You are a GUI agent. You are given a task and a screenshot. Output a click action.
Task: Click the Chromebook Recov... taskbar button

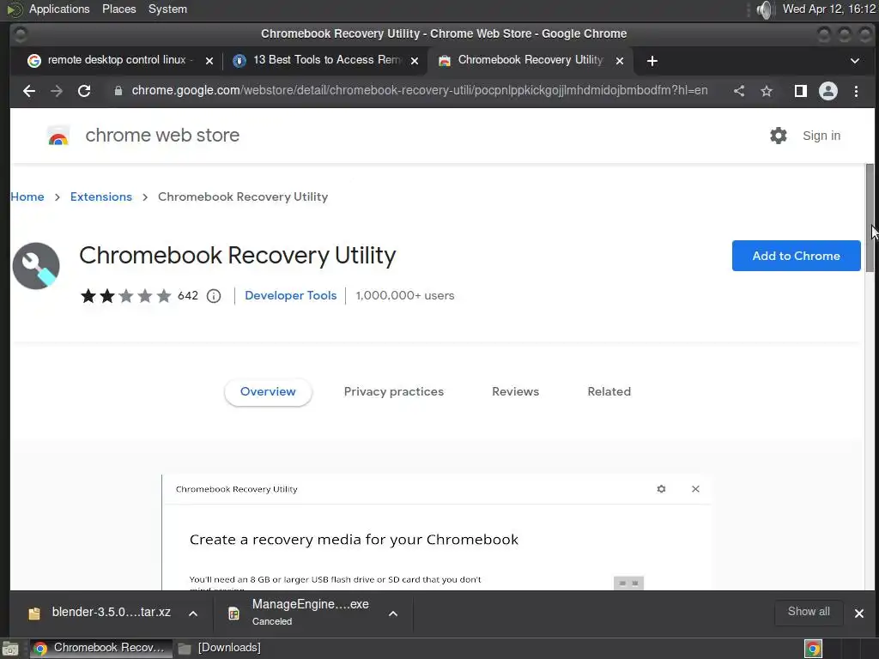click(100, 649)
